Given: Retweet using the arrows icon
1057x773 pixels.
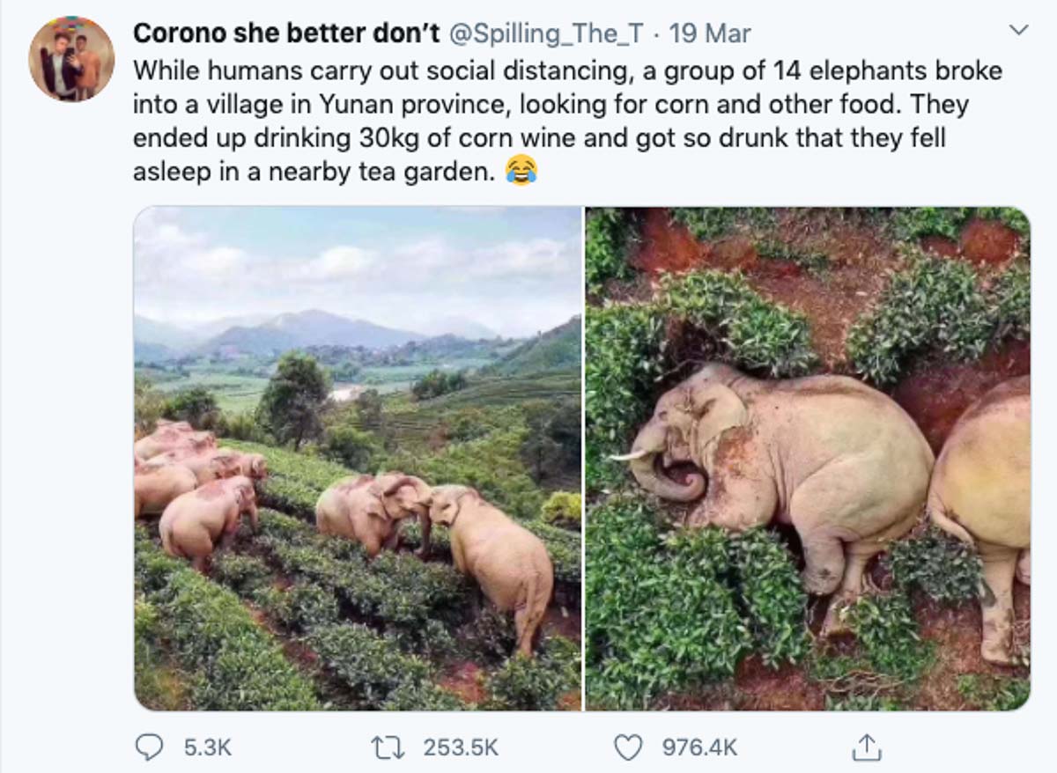Looking at the screenshot, I should point(389,747).
